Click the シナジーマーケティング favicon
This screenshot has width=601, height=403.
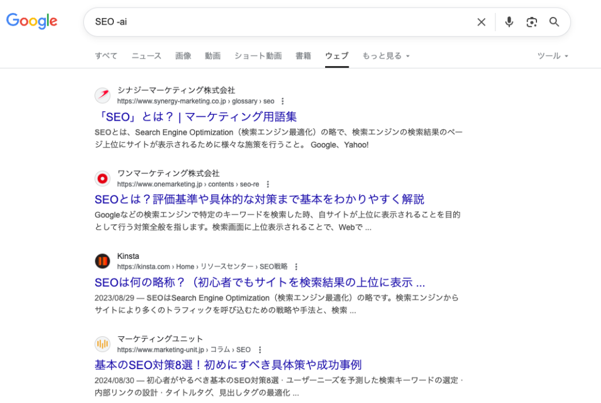coord(103,95)
